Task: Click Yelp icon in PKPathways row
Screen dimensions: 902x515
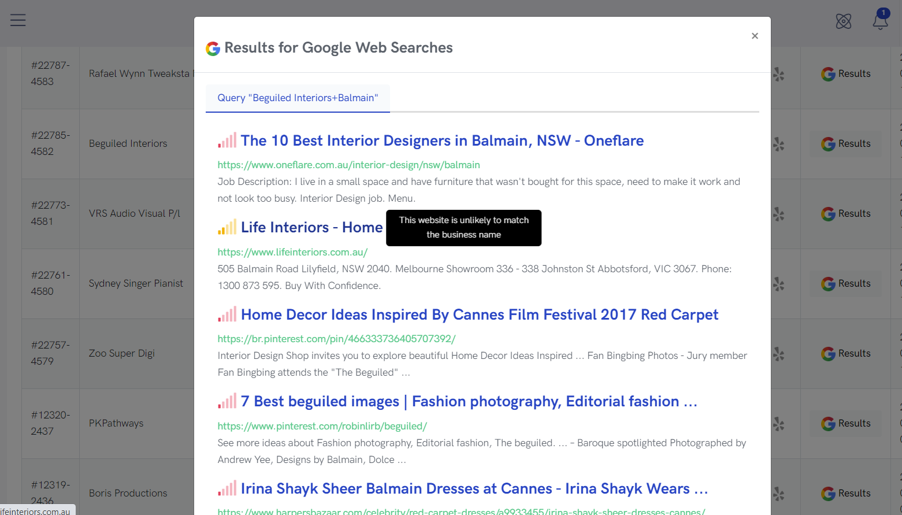Action: point(779,424)
